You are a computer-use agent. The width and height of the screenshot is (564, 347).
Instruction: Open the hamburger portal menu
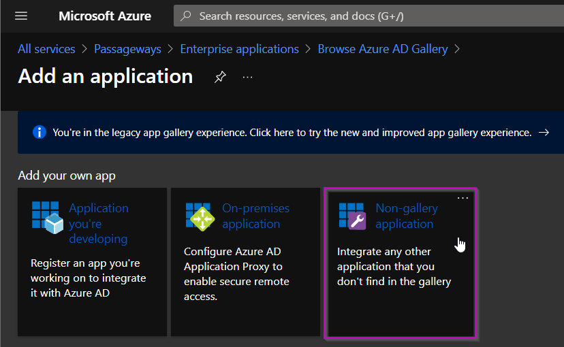coord(21,16)
